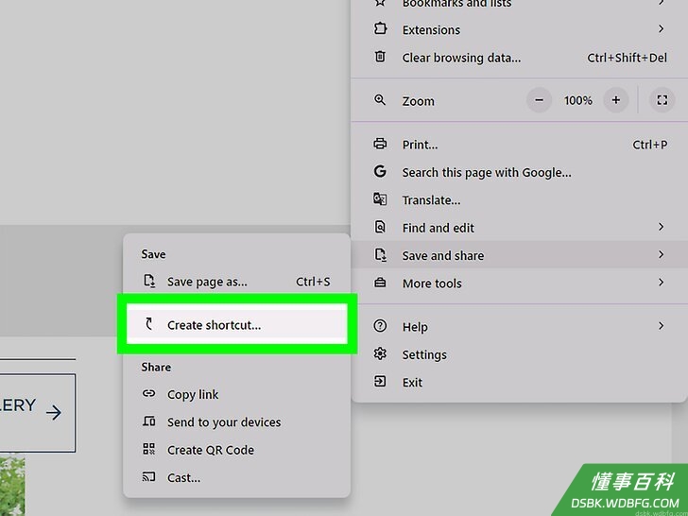
Task: Click the More tools toolbox icon
Action: pyautogui.click(x=380, y=283)
